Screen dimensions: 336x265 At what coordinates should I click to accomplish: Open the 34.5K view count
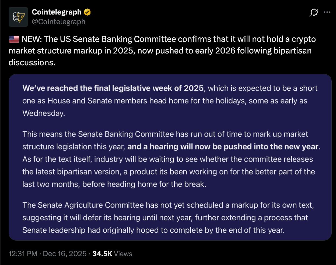point(102,254)
